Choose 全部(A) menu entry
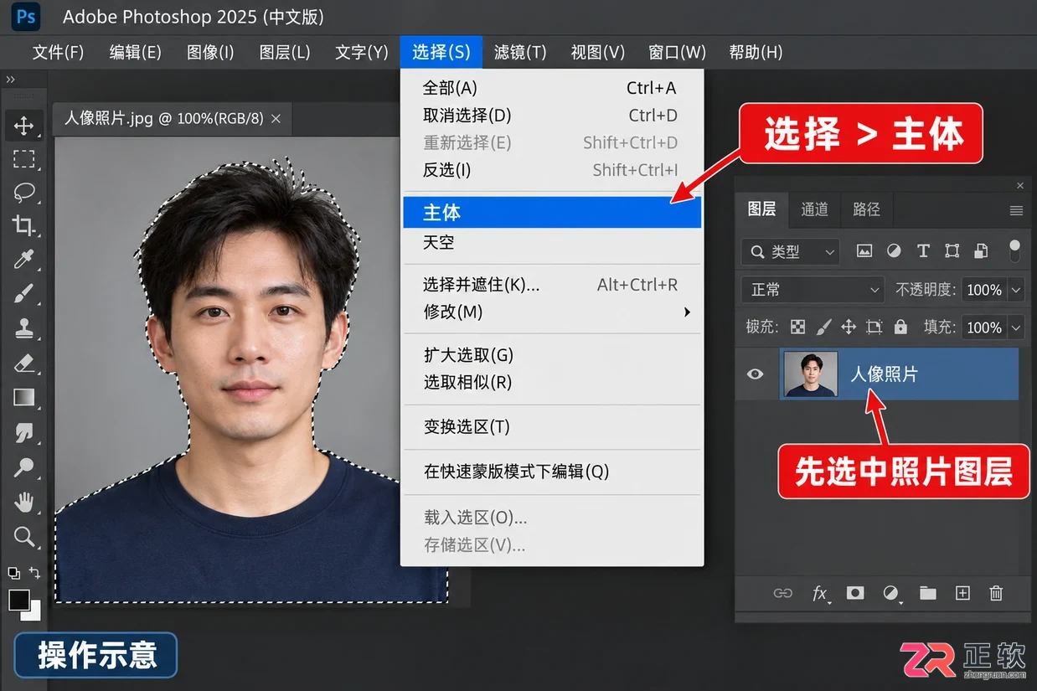 (x=551, y=88)
